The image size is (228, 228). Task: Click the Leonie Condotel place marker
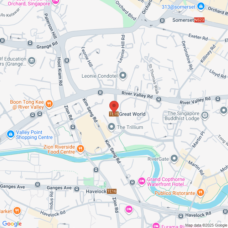tap(123, 76)
